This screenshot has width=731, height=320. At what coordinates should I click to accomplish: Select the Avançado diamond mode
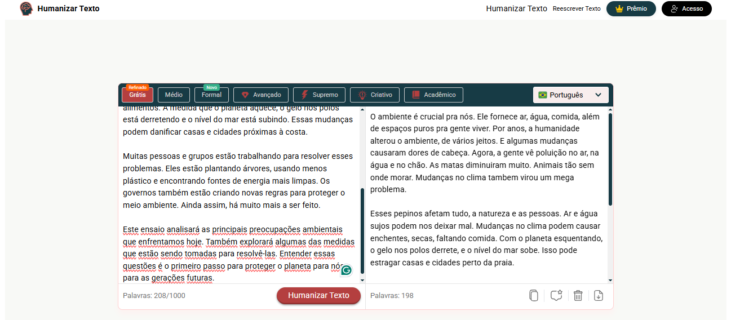tap(261, 95)
